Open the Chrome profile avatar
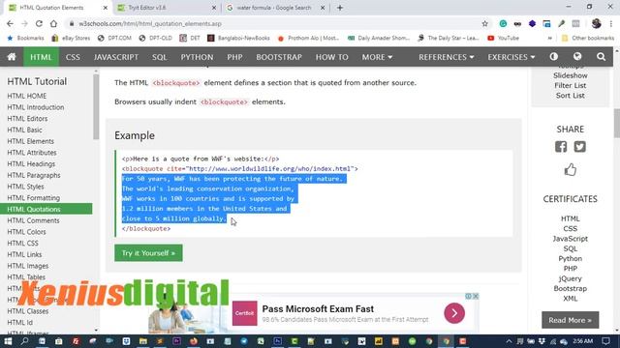The image size is (620, 348). pos(597,23)
